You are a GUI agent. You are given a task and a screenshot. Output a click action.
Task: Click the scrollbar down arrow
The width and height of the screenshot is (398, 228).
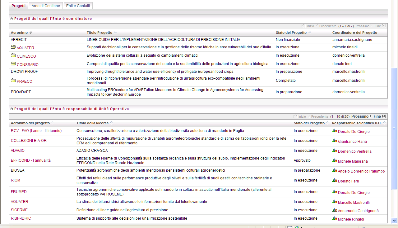(394, 221)
